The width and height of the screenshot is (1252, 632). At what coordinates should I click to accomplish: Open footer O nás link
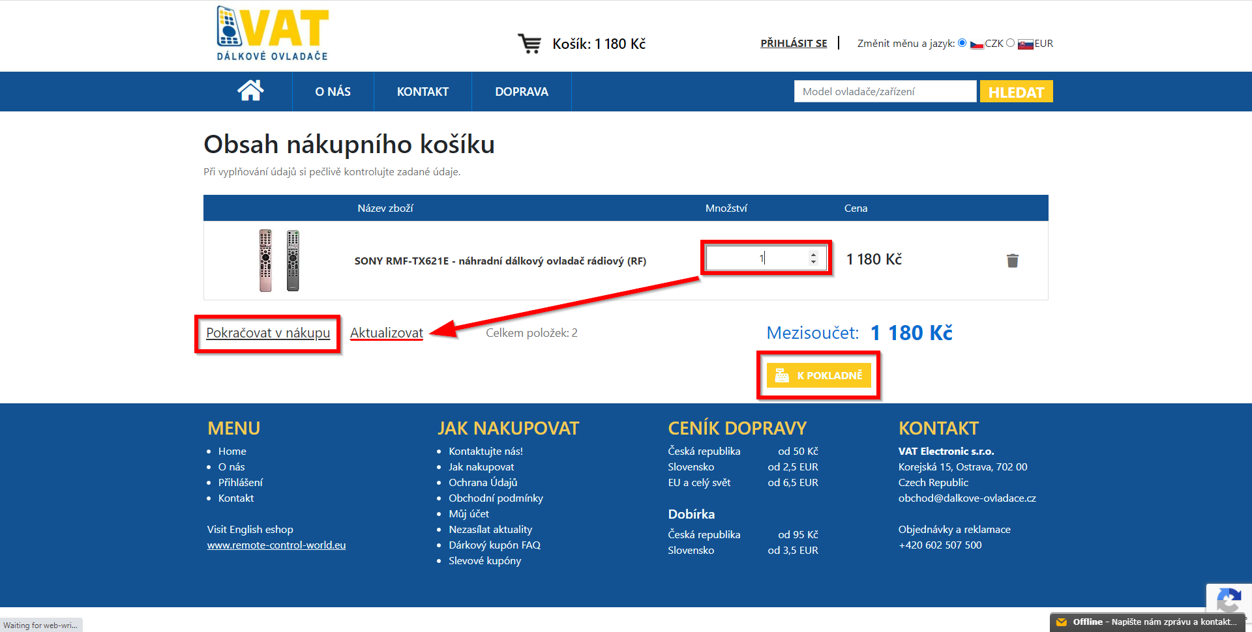pyautogui.click(x=231, y=467)
